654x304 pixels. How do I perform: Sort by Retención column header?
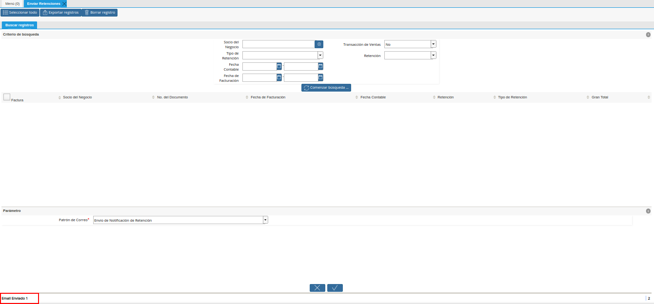point(446,97)
